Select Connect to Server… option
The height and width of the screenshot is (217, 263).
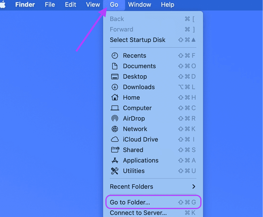tap(138, 213)
